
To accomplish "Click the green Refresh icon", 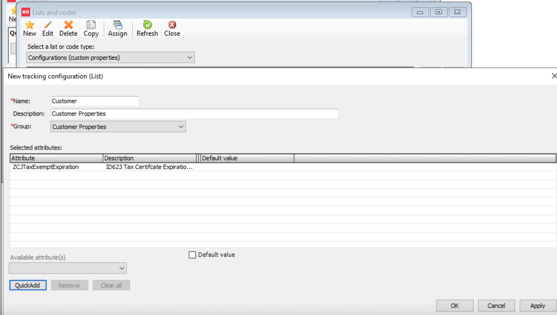I will coord(147,25).
